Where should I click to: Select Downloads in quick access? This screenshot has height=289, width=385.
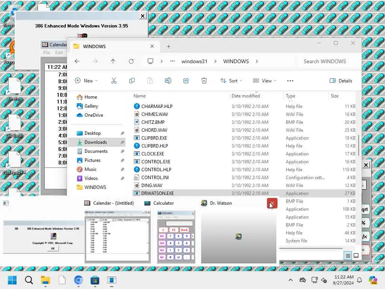coord(97,142)
